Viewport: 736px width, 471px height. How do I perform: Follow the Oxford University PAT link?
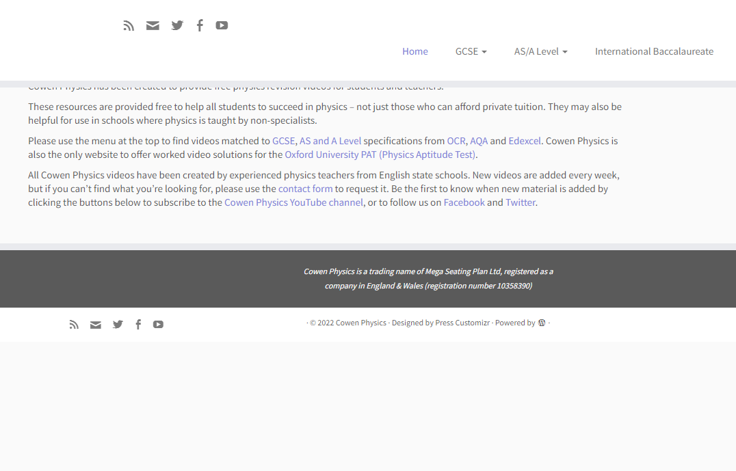(x=380, y=154)
